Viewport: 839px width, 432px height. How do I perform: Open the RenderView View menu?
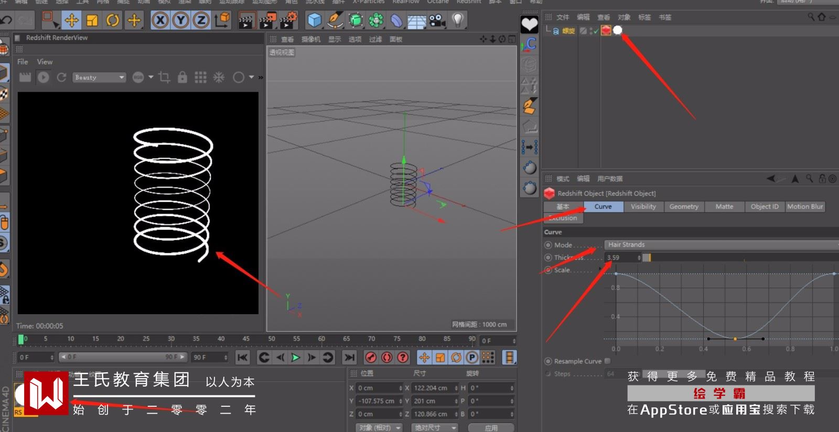[45, 62]
